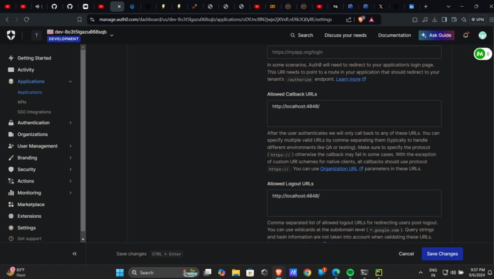Expand the Actions section chevron

70,181
